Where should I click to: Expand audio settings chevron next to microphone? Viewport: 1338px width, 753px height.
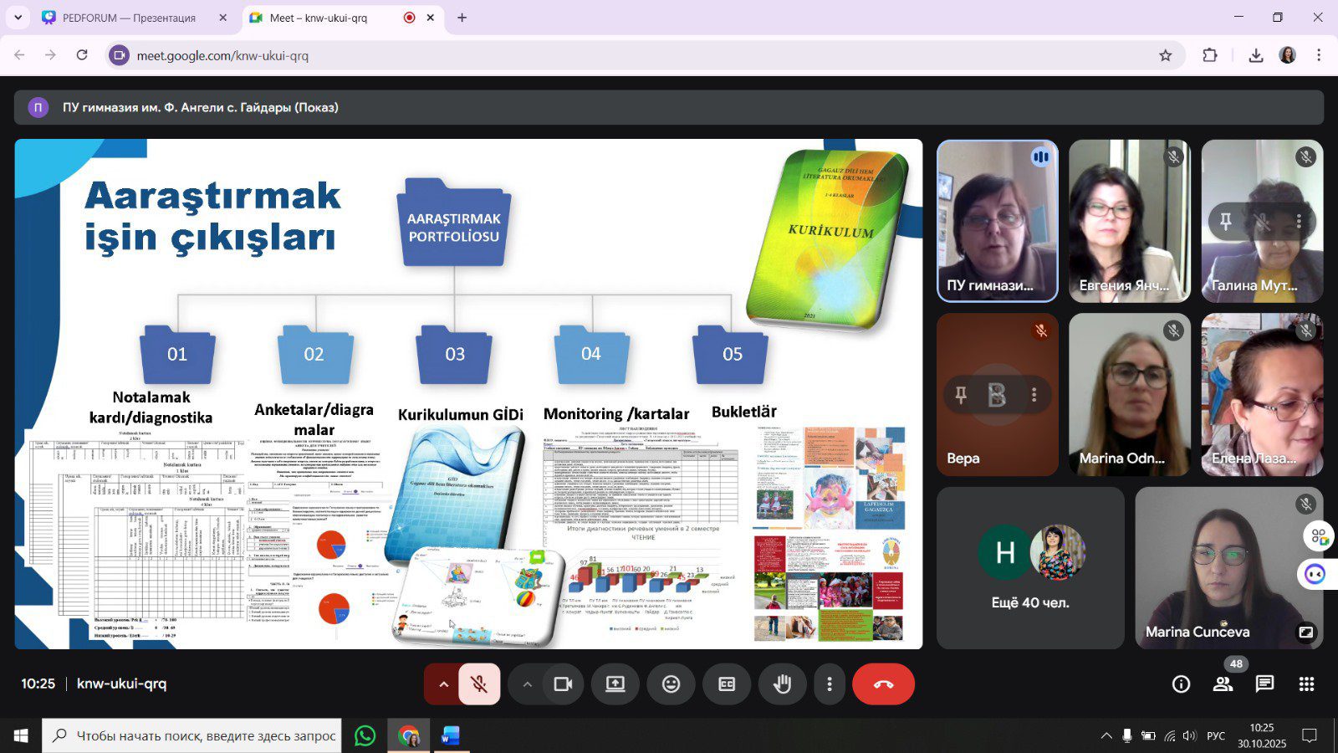443,684
